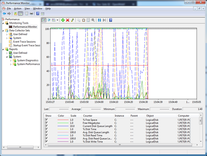Open the View menu

coord(27,9)
